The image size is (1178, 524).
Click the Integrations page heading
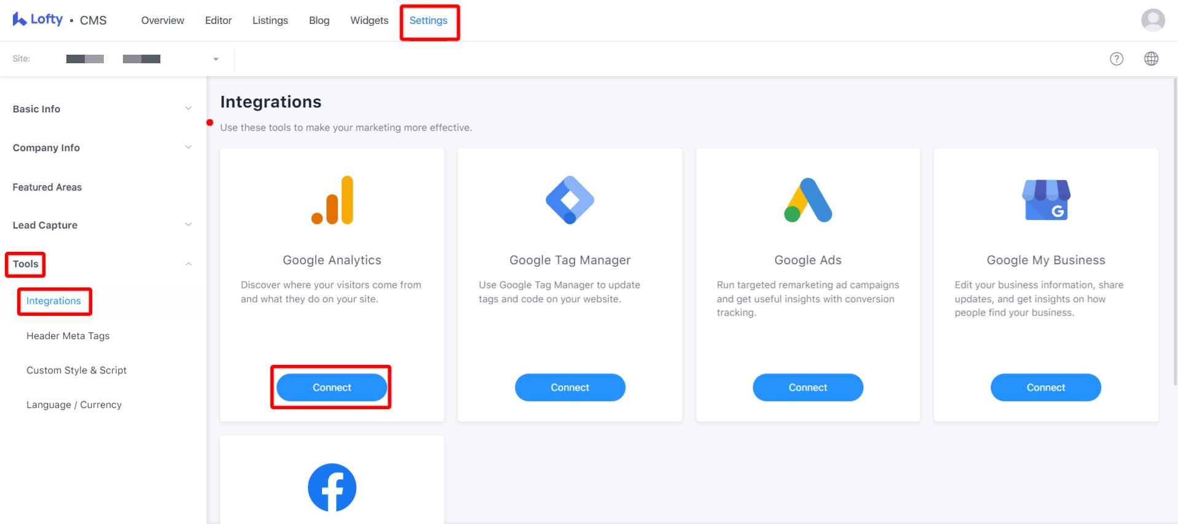click(x=271, y=101)
